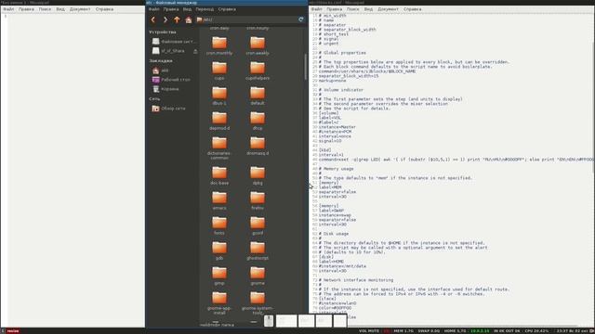Open Рабочий стол bookmark in the sidebar

(171, 80)
